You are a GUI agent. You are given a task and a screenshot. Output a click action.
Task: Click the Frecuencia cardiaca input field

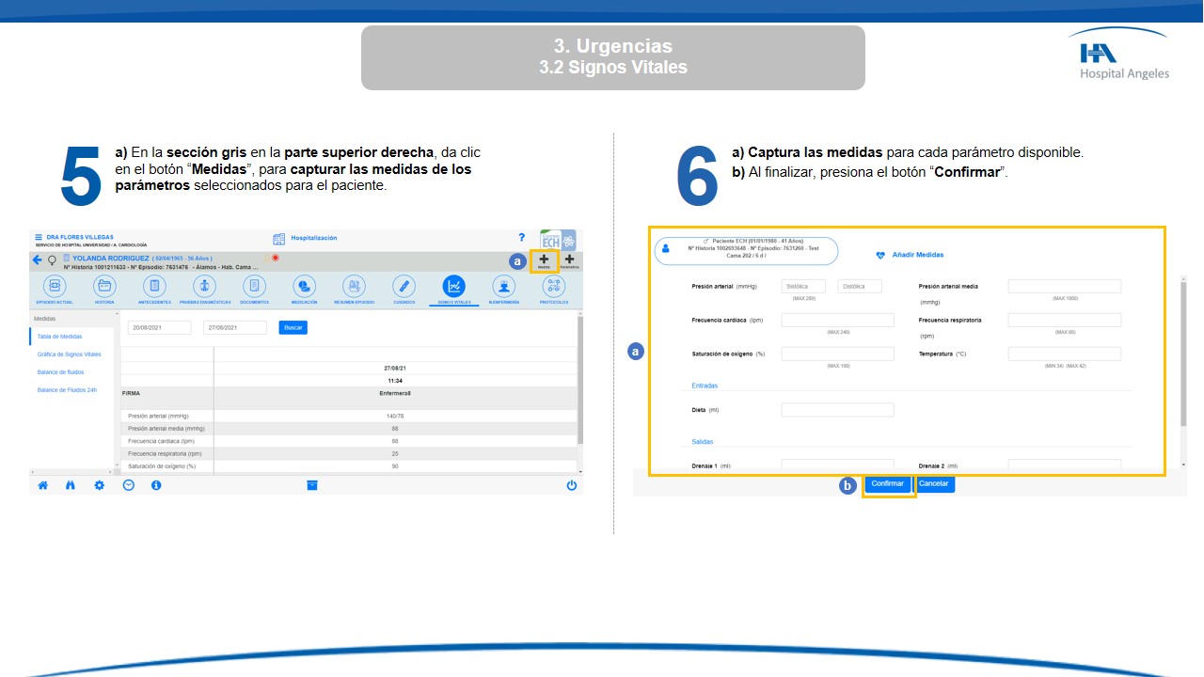click(x=837, y=321)
